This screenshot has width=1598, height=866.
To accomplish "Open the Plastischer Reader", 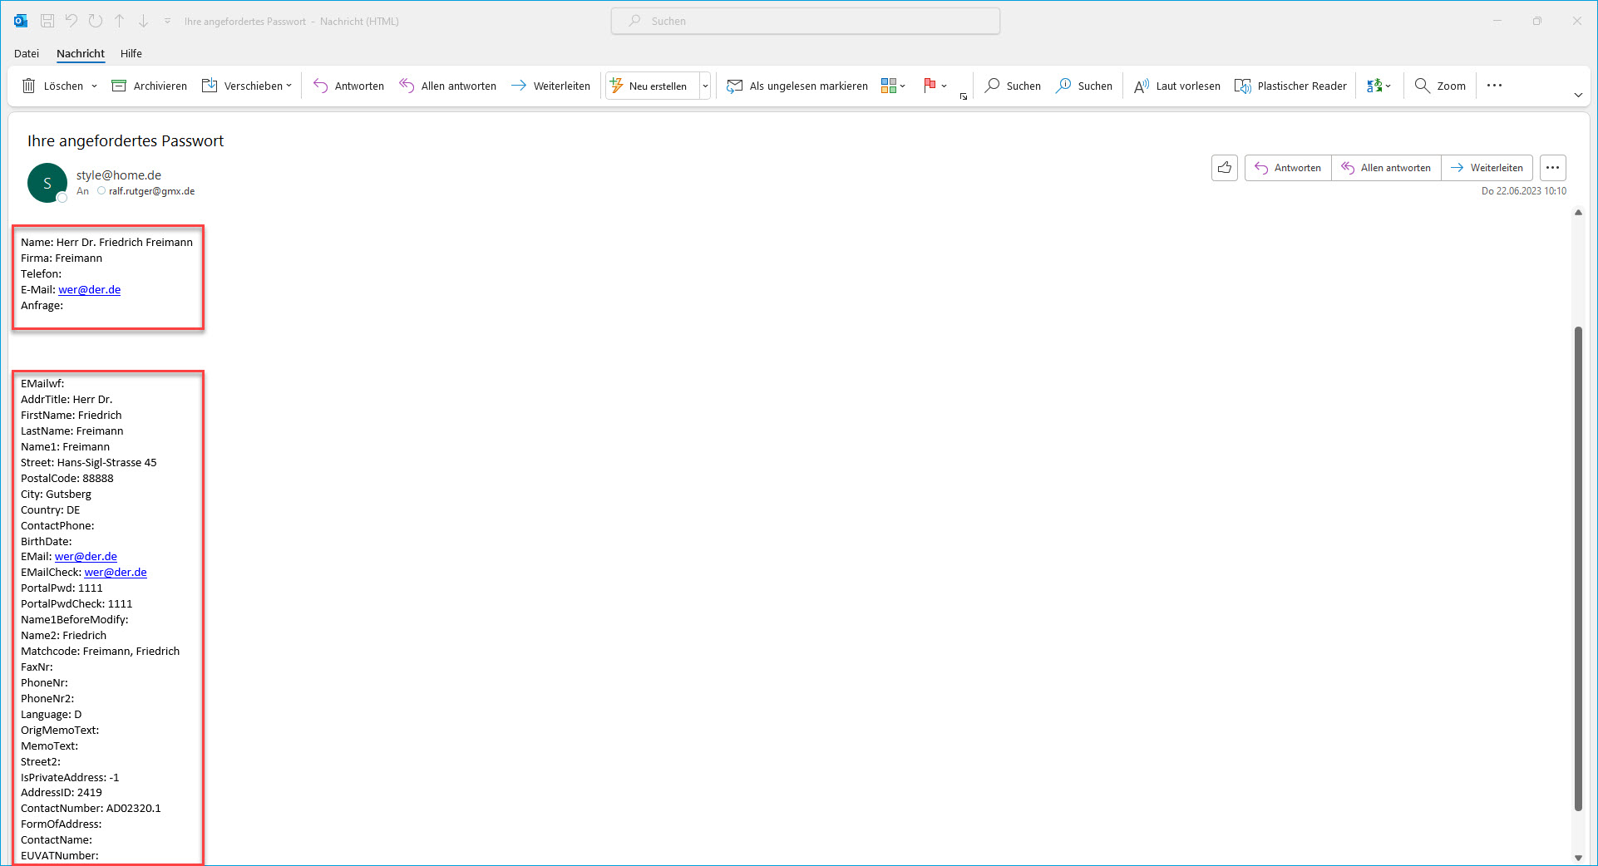I will (x=1290, y=86).
